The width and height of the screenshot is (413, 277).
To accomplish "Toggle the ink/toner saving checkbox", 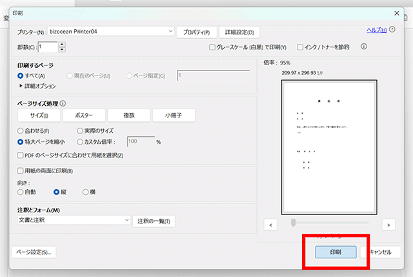I will click(x=300, y=47).
